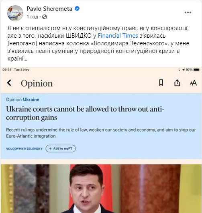Open the post options three-dots menu
Screen dimensions: 202x213
188,12
